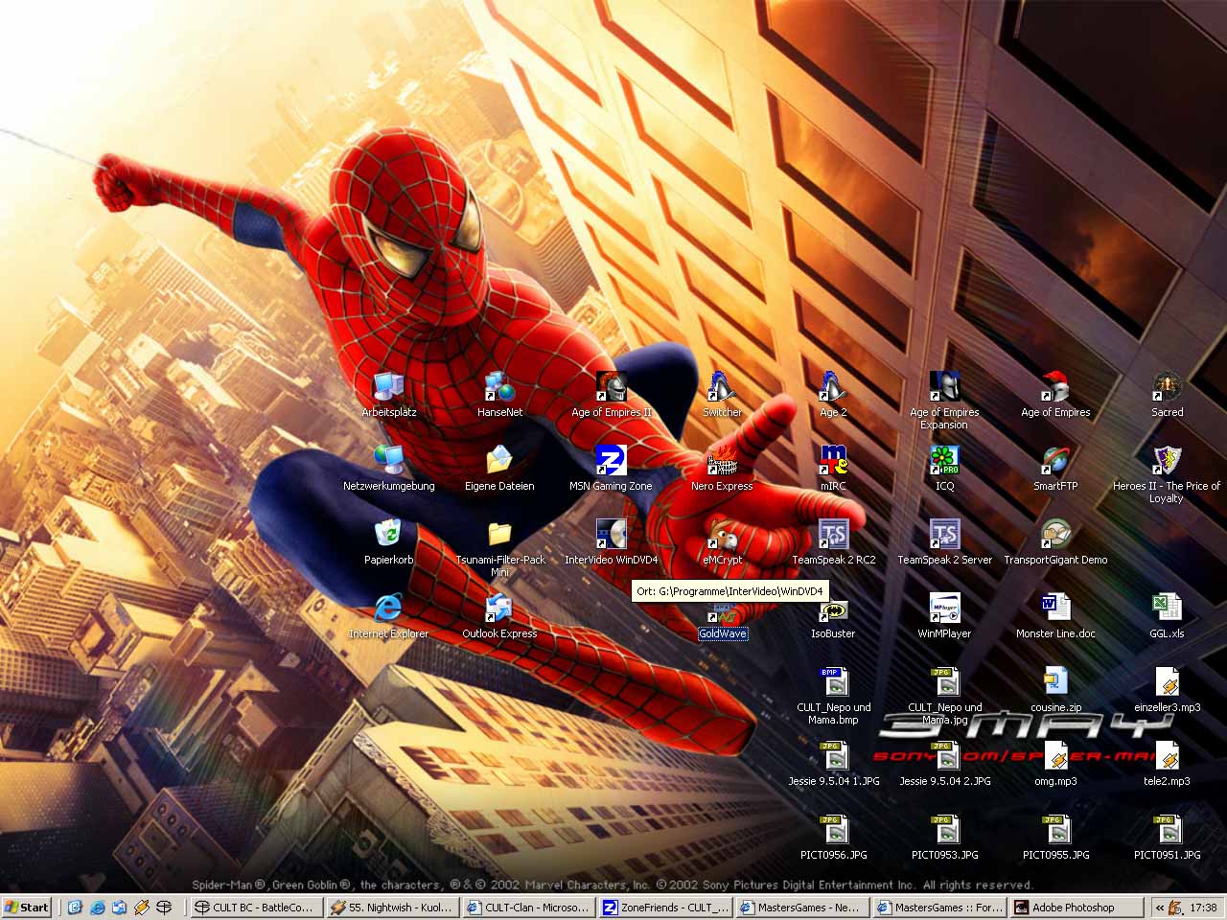This screenshot has height=920, width=1227.
Task: Select the cousine.zip archive
Action: coord(1055,690)
